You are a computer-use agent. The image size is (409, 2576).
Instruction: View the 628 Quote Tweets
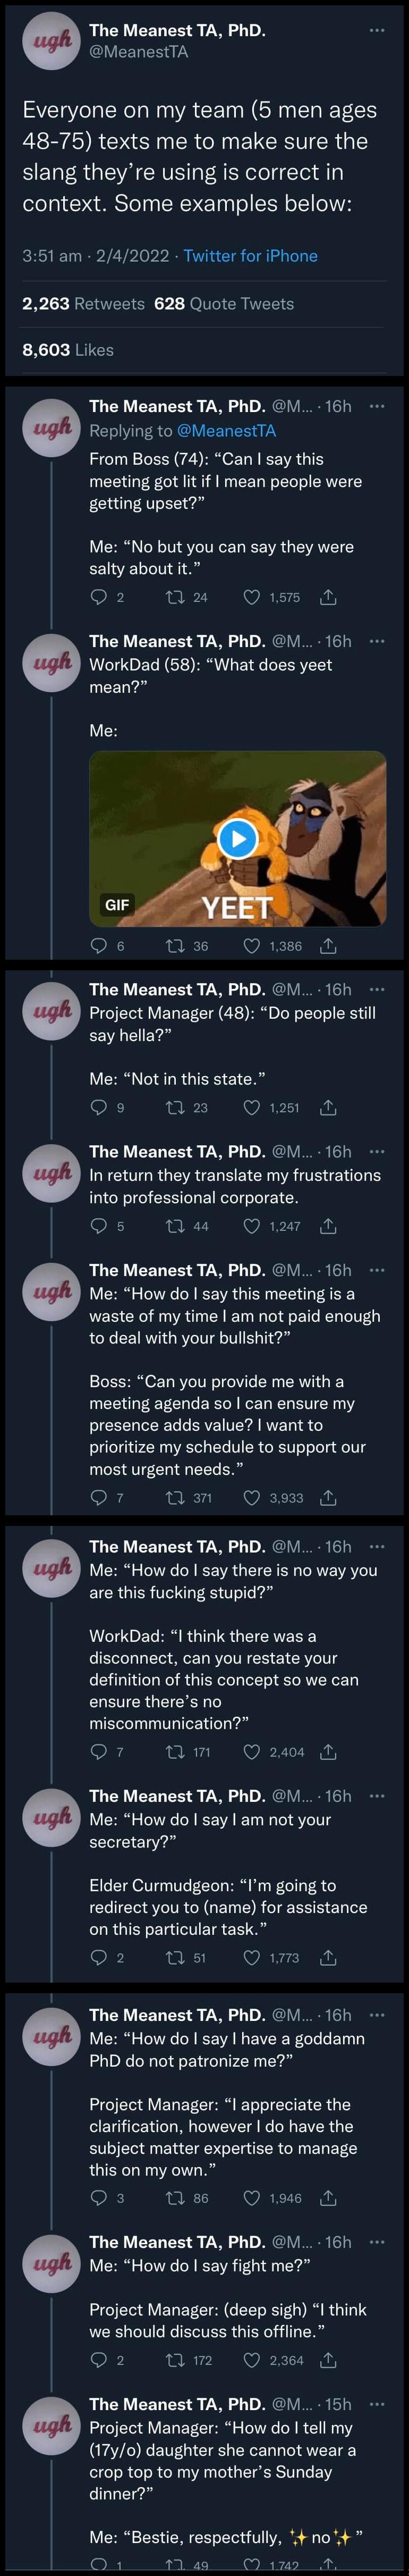pyautogui.click(x=224, y=303)
